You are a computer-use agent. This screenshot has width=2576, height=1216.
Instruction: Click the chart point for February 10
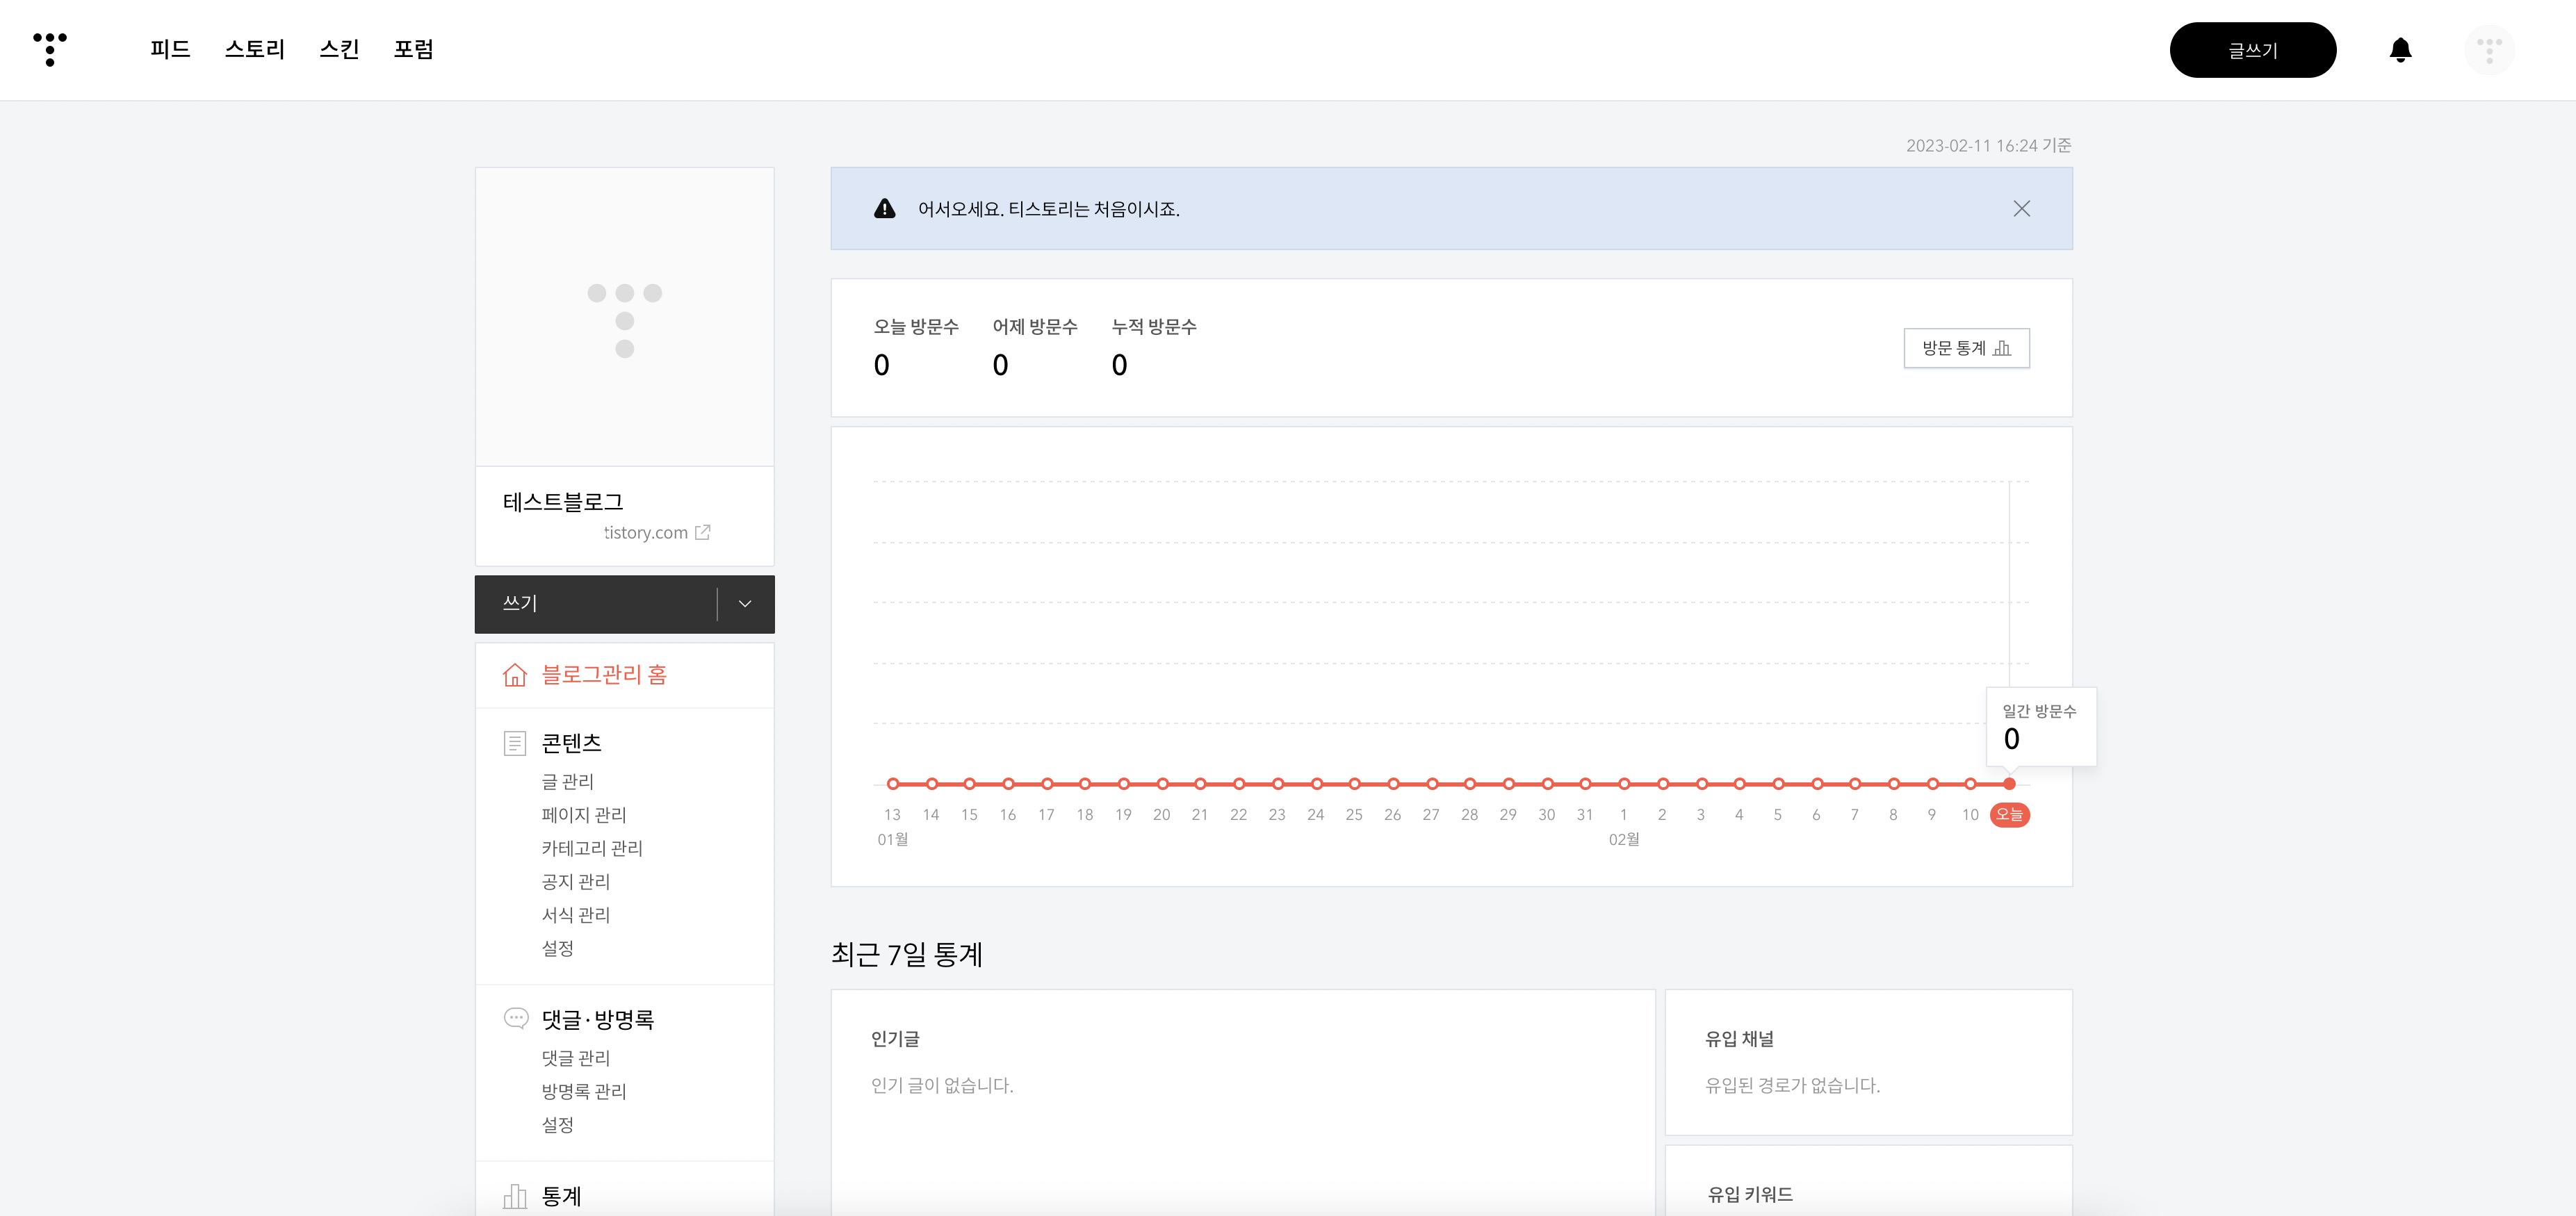[x=1970, y=784]
